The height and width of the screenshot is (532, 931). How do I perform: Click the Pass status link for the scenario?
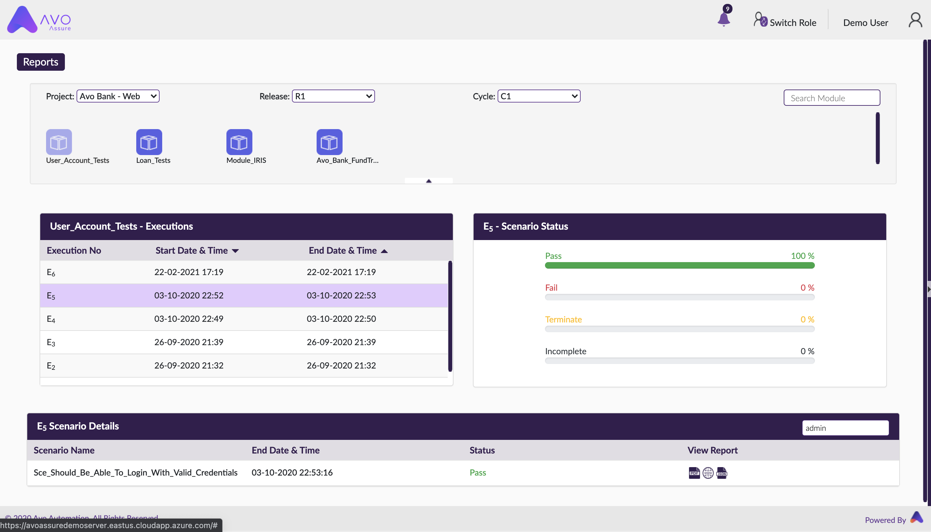[478, 472]
